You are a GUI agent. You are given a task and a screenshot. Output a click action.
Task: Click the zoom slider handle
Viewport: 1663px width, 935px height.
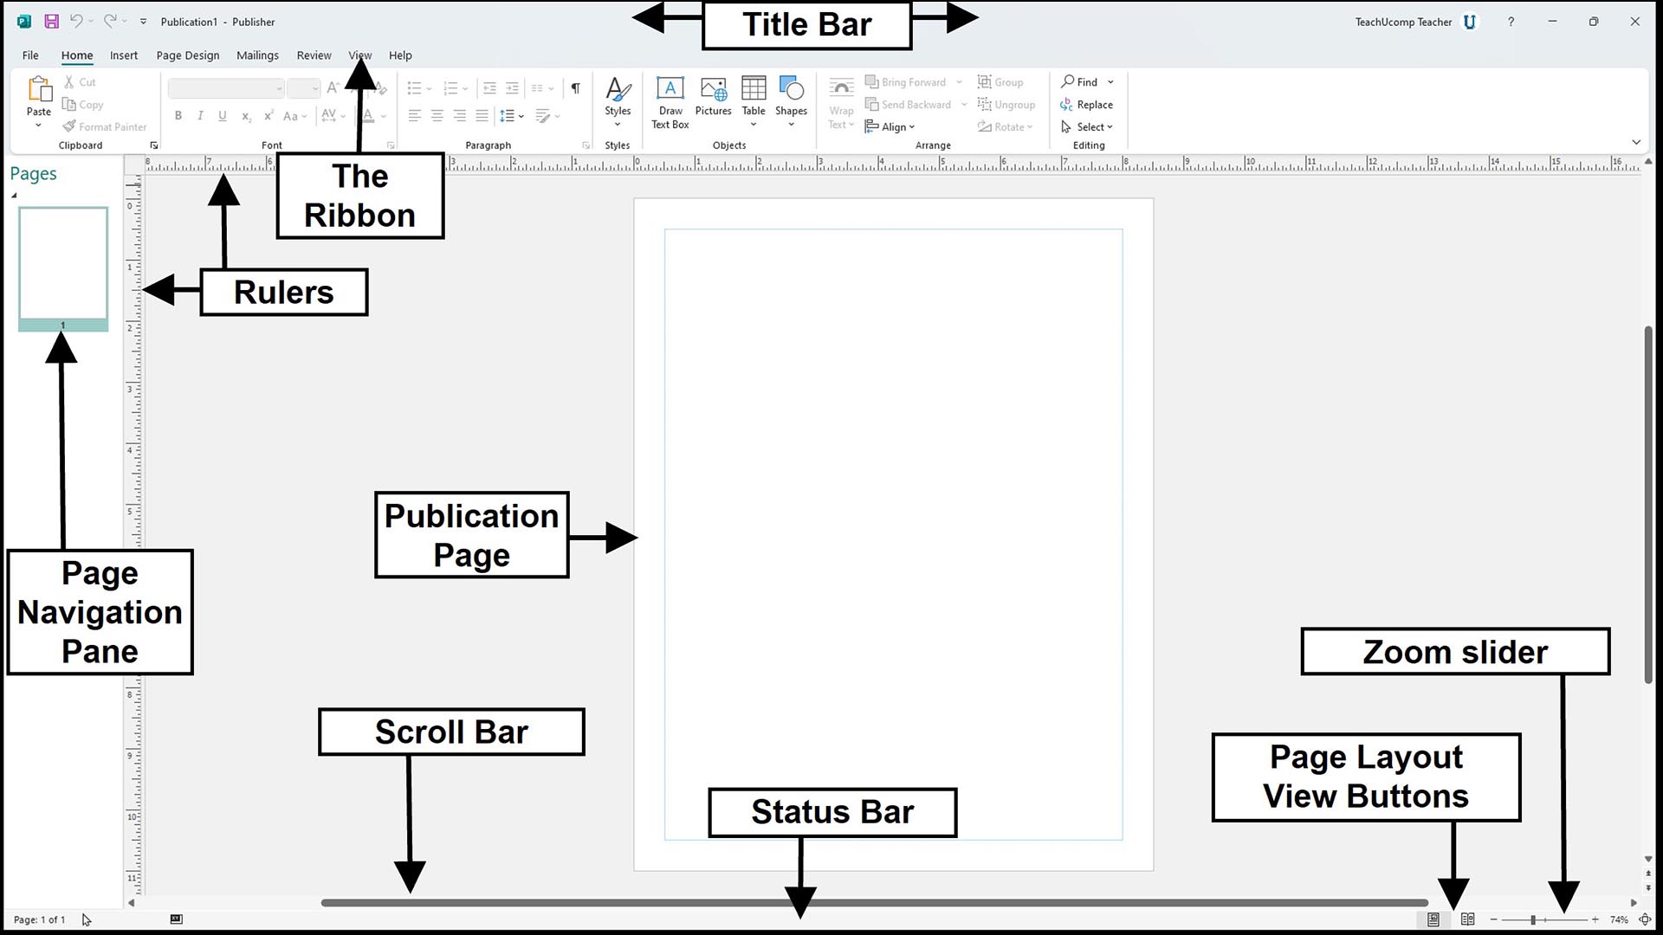click(x=1533, y=919)
